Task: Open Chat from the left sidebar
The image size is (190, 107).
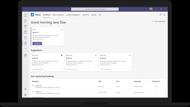Action: (x=25, y=21)
